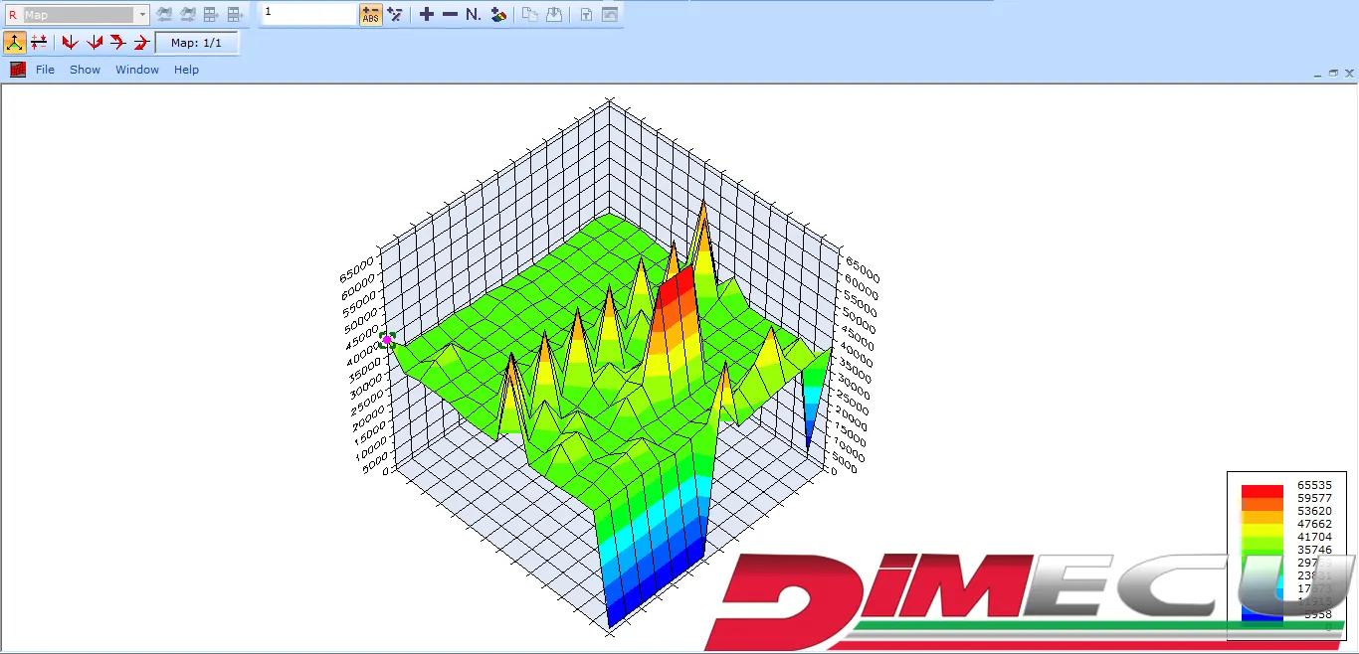The image size is (1359, 654).
Task: Open the Help menu
Action: click(x=186, y=70)
